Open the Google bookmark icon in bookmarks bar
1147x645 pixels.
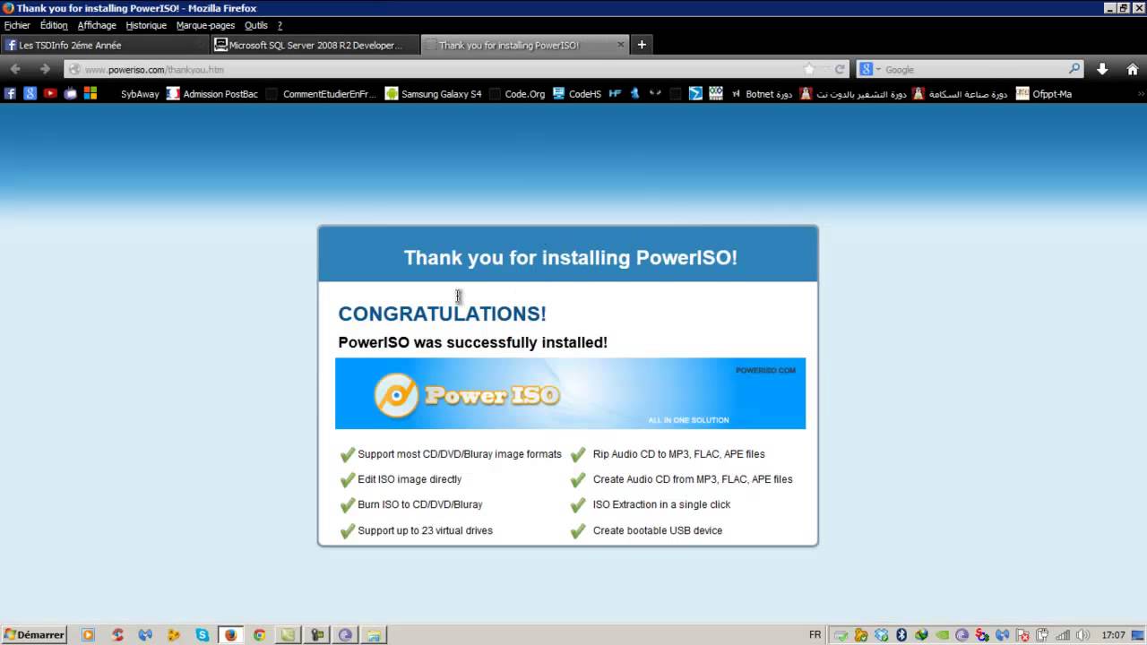click(x=30, y=93)
